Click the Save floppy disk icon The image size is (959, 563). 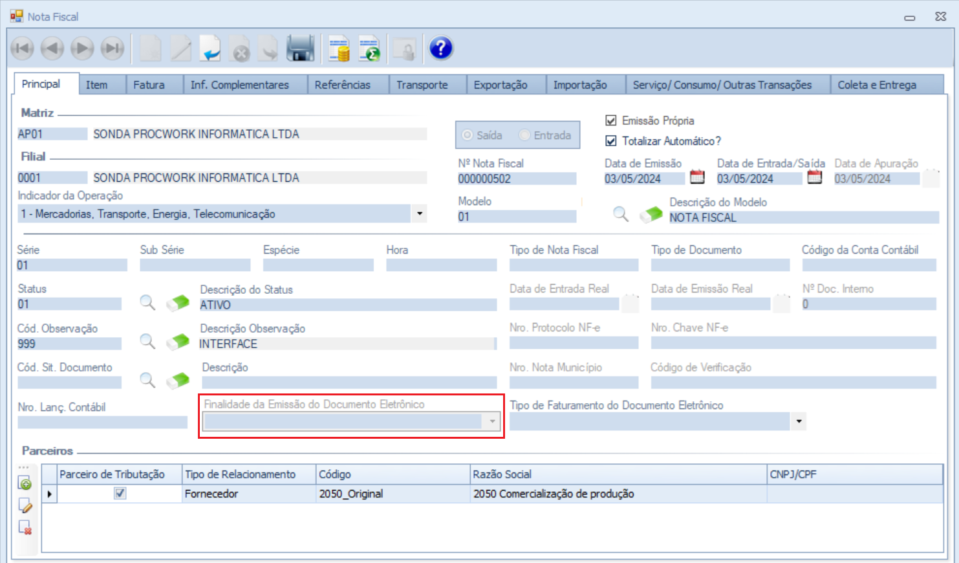[x=300, y=49]
